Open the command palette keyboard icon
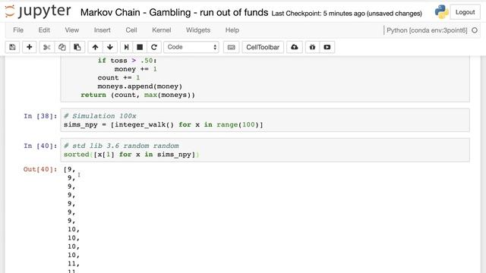The width and height of the screenshot is (486, 273). [x=231, y=47]
